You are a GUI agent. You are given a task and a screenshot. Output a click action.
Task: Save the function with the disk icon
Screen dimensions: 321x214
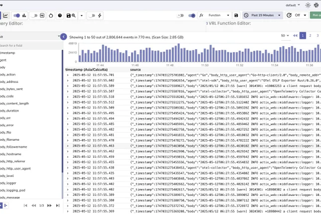click(236, 16)
